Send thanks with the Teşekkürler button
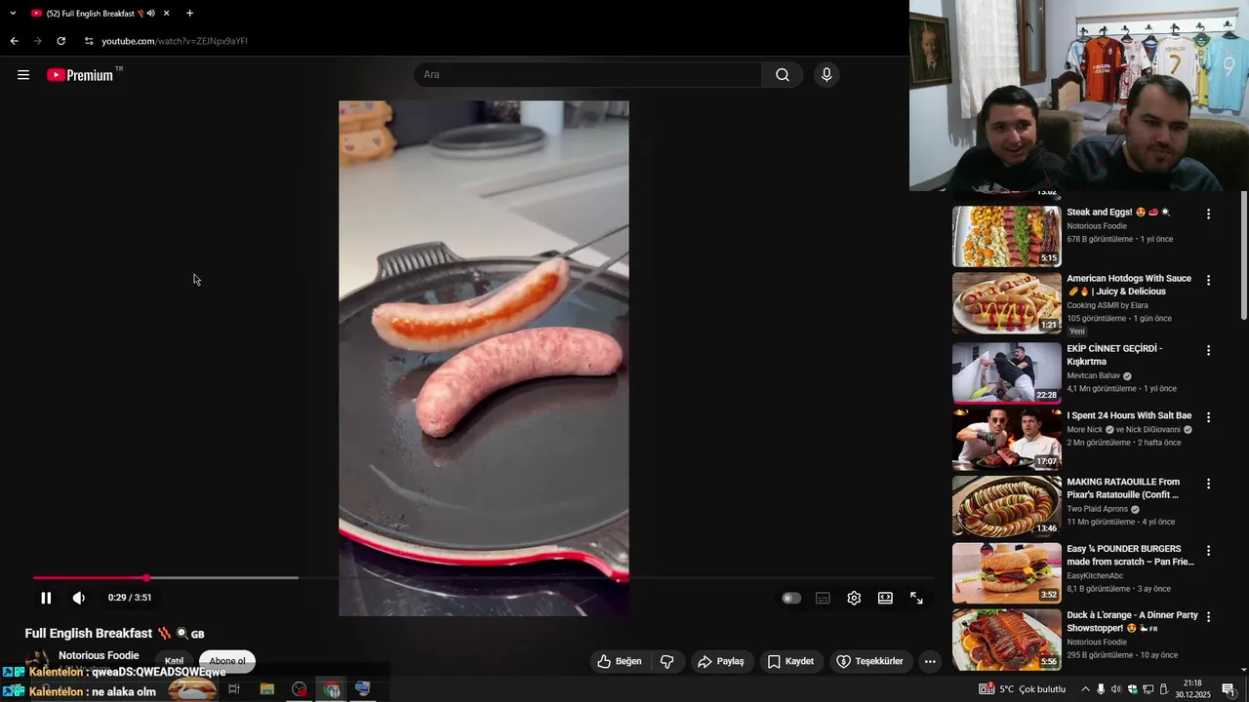1249x702 pixels. click(869, 661)
